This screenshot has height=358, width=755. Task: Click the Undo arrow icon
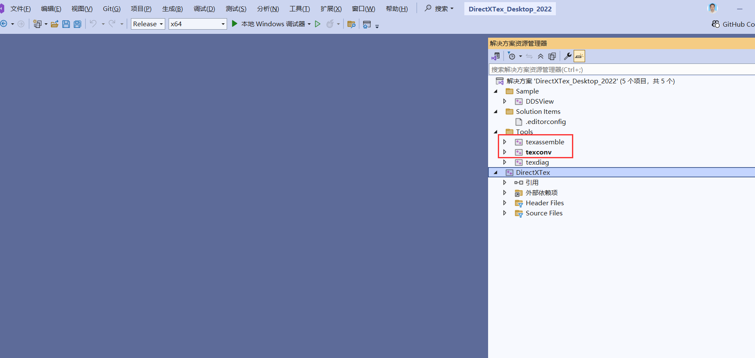click(x=93, y=24)
